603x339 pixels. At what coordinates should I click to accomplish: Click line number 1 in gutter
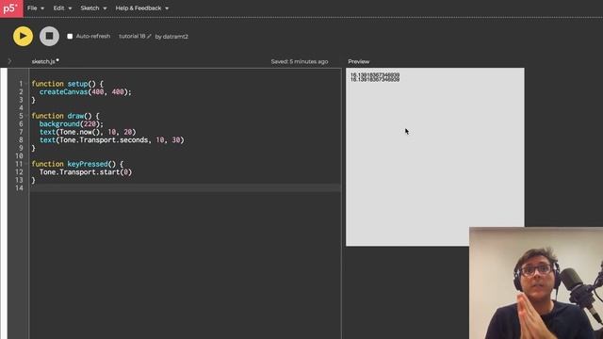pyautogui.click(x=21, y=84)
